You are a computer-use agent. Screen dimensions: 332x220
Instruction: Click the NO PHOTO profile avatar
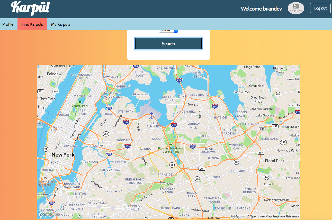click(296, 8)
